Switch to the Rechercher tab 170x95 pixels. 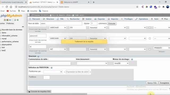[73, 19]
